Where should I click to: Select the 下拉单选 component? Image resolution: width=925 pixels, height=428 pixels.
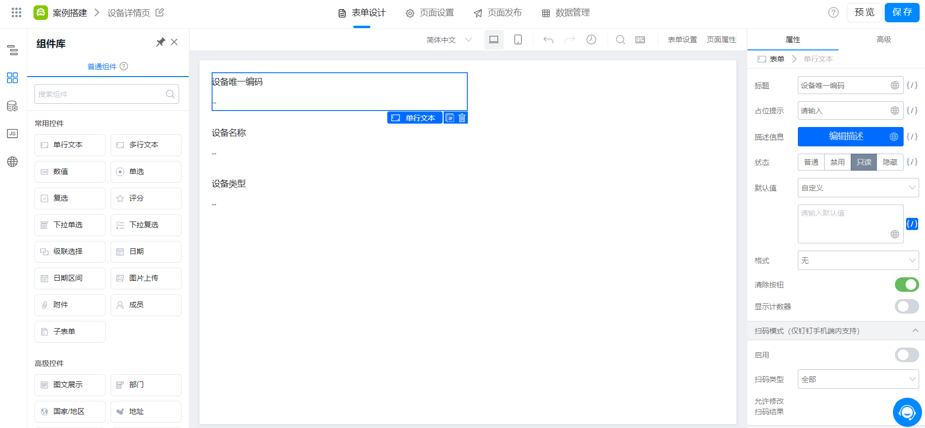pyautogui.click(x=70, y=225)
